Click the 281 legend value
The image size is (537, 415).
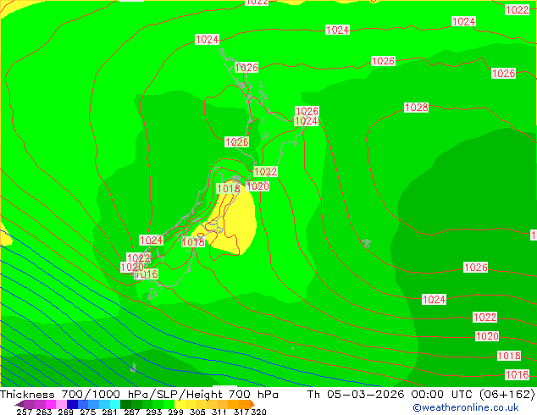point(109,412)
